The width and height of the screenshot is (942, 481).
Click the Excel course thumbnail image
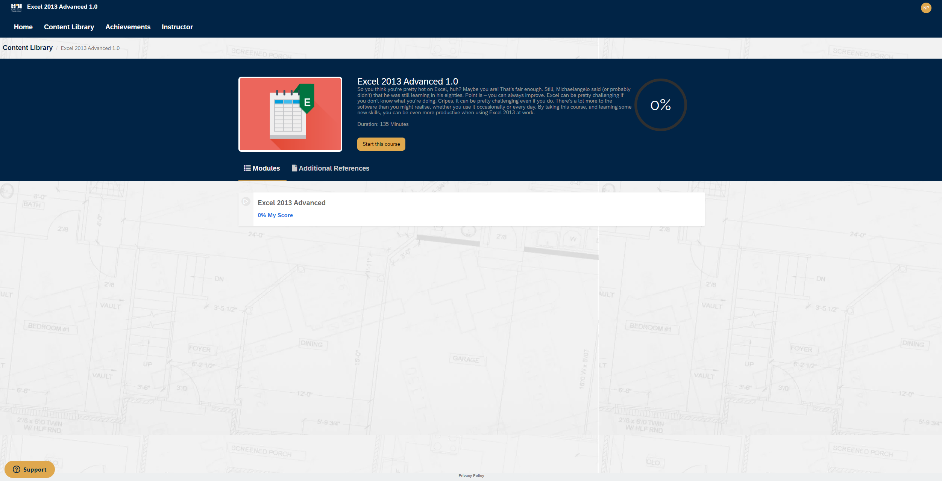(x=290, y=114)
